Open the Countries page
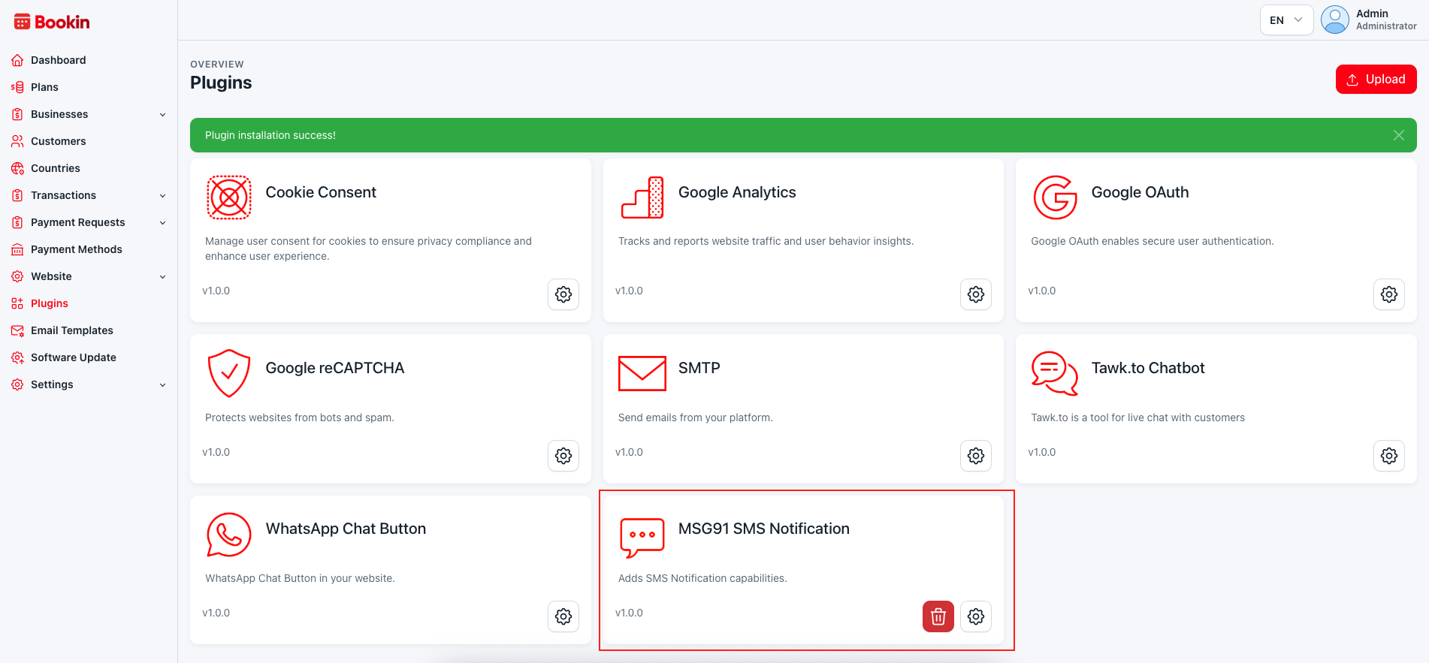The image size is (1429, 663). click(x=55, y=168)
